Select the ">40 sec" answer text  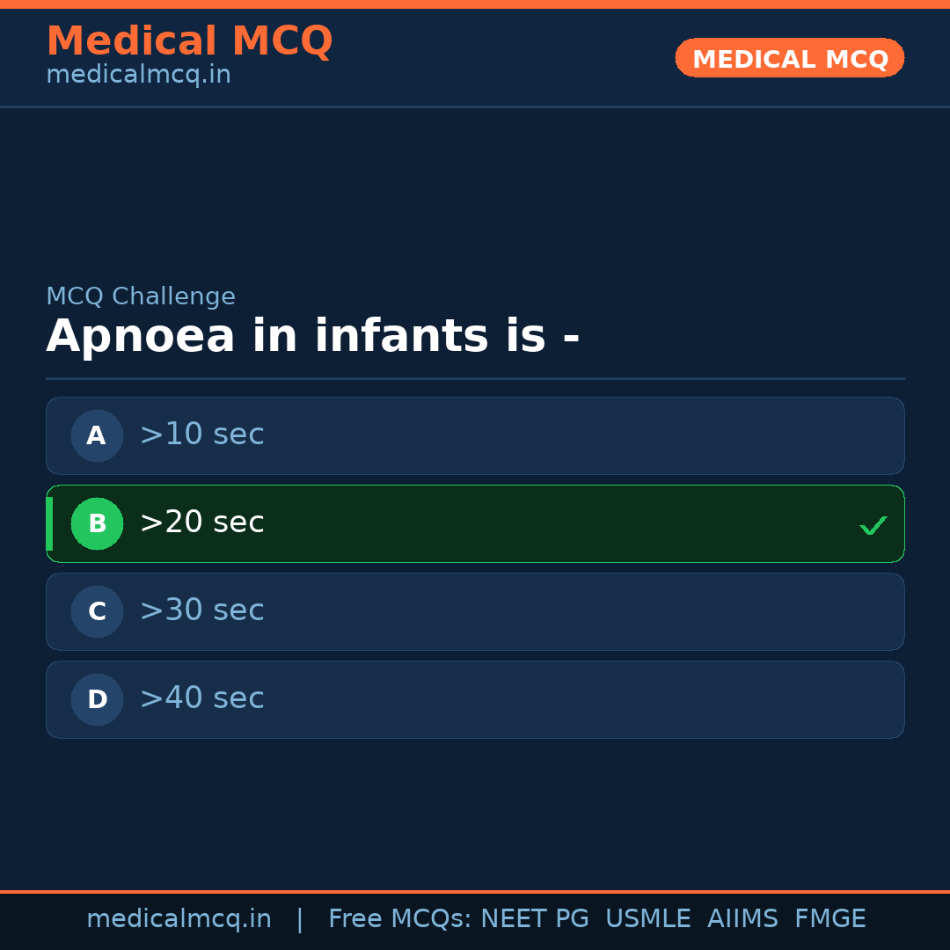[201, 698]
